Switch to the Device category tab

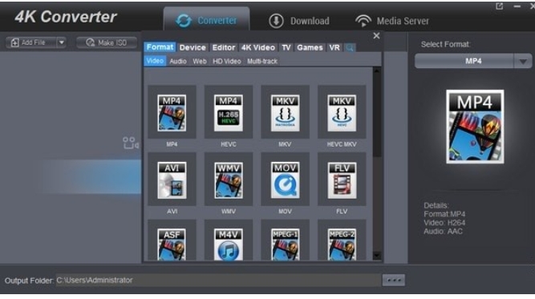(x=193, y=47)
